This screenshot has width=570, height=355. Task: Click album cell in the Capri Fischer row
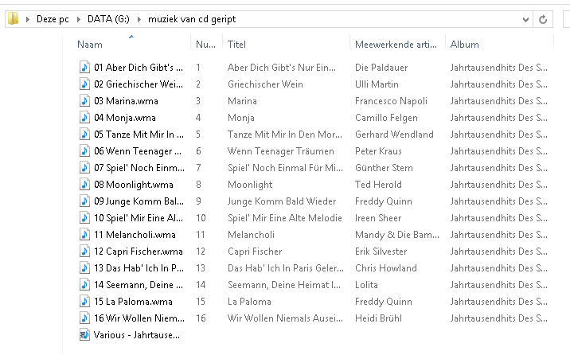(498, 251)
